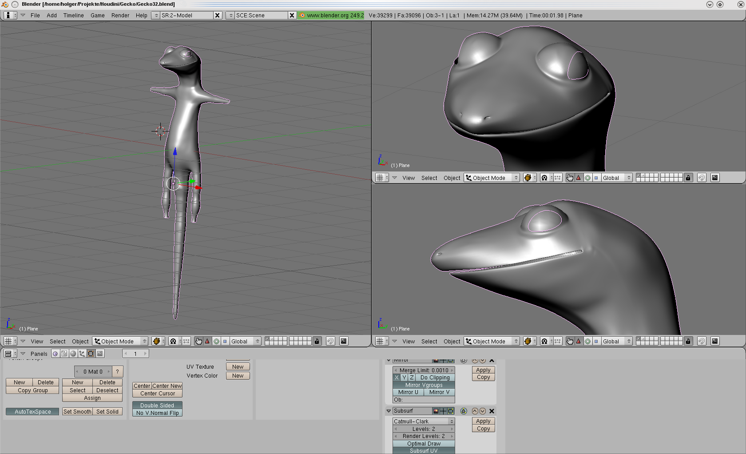Screen dimensions: 746x454
Task: Enable the Mirror U option
Action: 408,392
